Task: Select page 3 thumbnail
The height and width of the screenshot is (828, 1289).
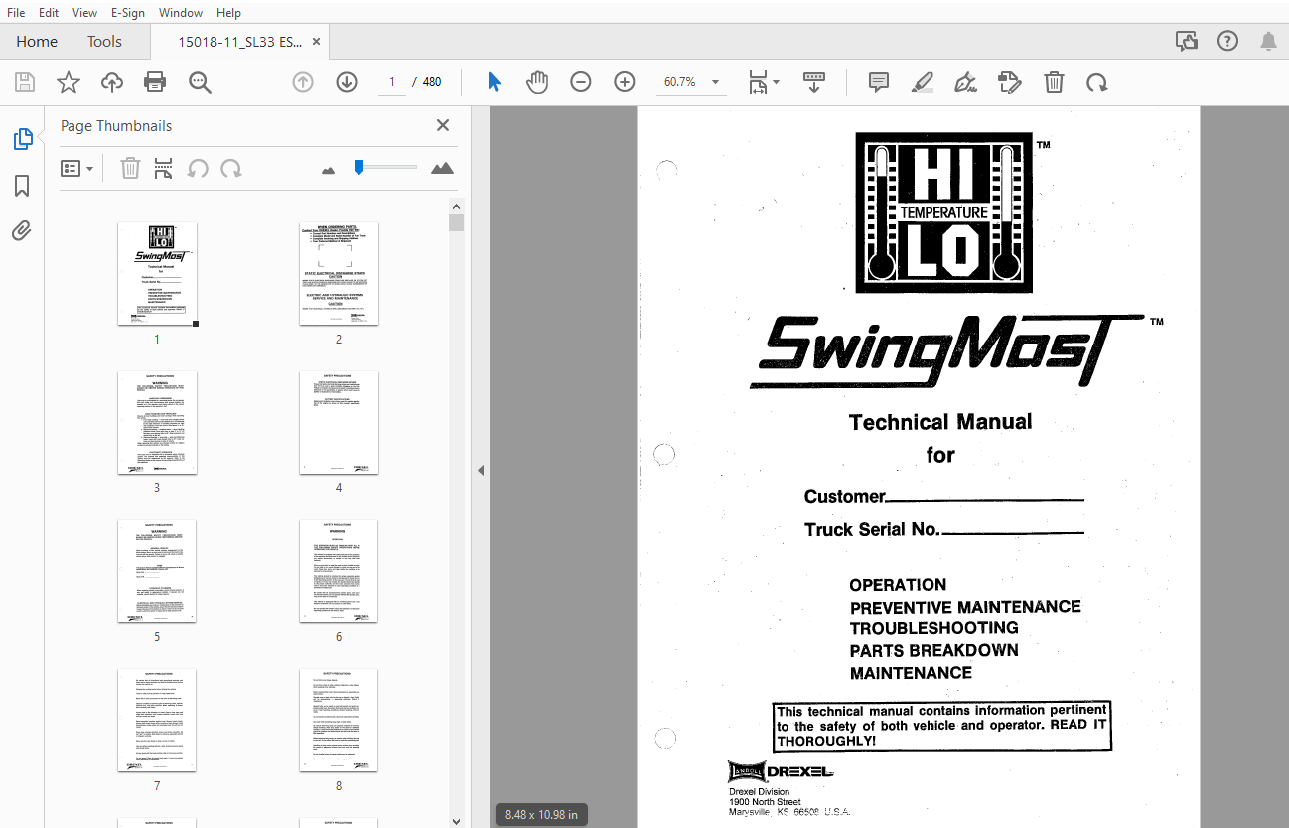Action: click(157, 422)
